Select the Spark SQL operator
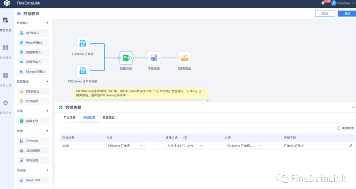 tap(33, 180)
